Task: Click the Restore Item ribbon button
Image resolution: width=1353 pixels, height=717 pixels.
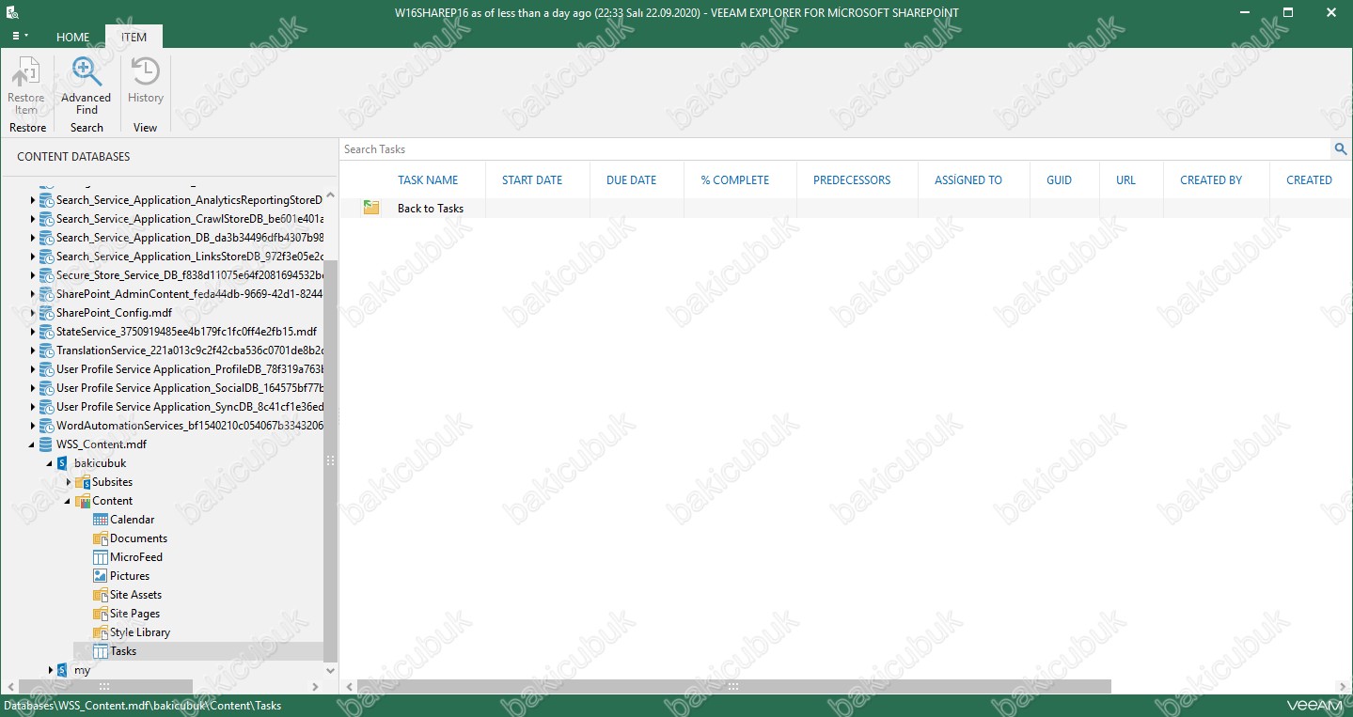Action: tap(26, 86)
